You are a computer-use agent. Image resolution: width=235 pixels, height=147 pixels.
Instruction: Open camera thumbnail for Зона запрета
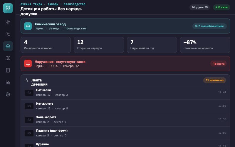[29, 120]
